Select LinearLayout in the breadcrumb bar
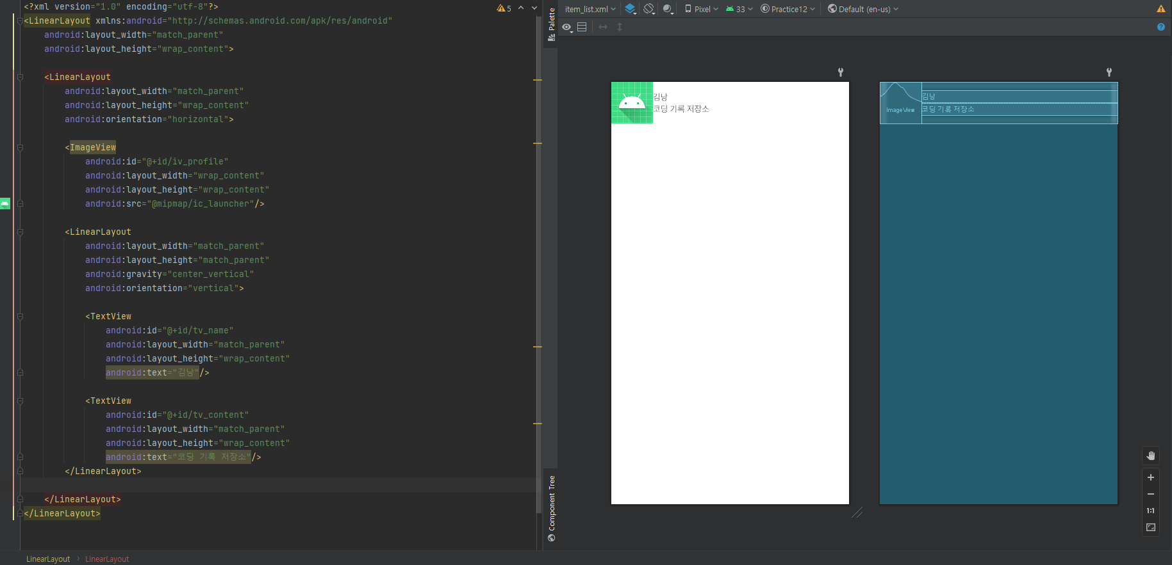Viewport: 1172px width, 565px height. click(x=48, y=559)
